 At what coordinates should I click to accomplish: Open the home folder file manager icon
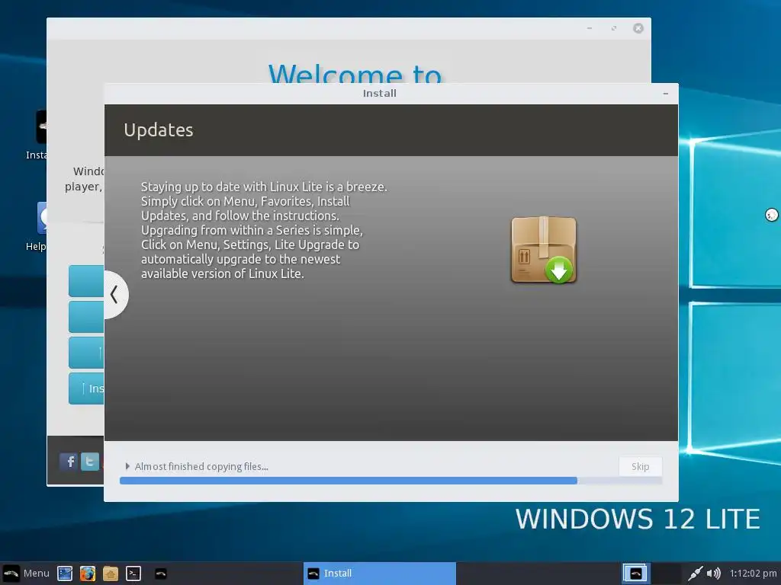(111, 574)
